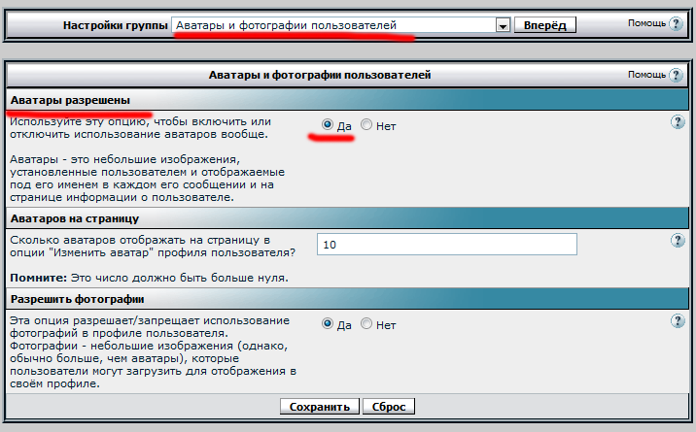696x432 pixels.
Task: Click the Аватары разрешены heading
Action: point(70,100)
